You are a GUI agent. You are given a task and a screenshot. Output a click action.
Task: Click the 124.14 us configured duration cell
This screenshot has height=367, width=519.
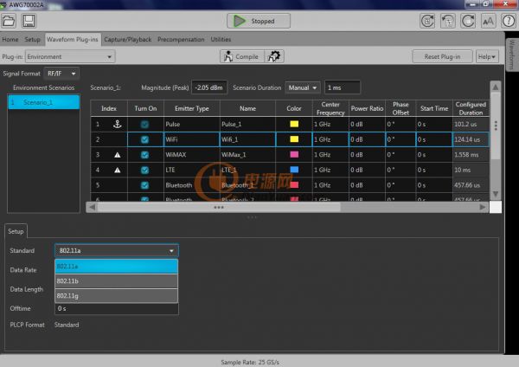[471, 139]
